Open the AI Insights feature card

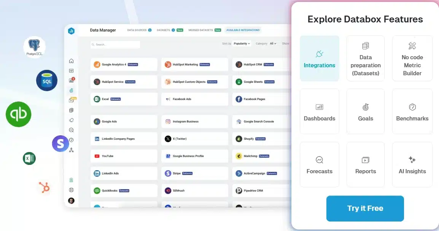(x=412, y=164)
